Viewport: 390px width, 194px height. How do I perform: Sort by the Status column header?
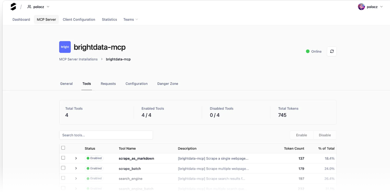tap(90, 148)
